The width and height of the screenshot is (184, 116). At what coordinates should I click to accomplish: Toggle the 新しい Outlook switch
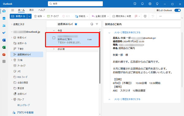pyautogui.click(x=178, y=10)
